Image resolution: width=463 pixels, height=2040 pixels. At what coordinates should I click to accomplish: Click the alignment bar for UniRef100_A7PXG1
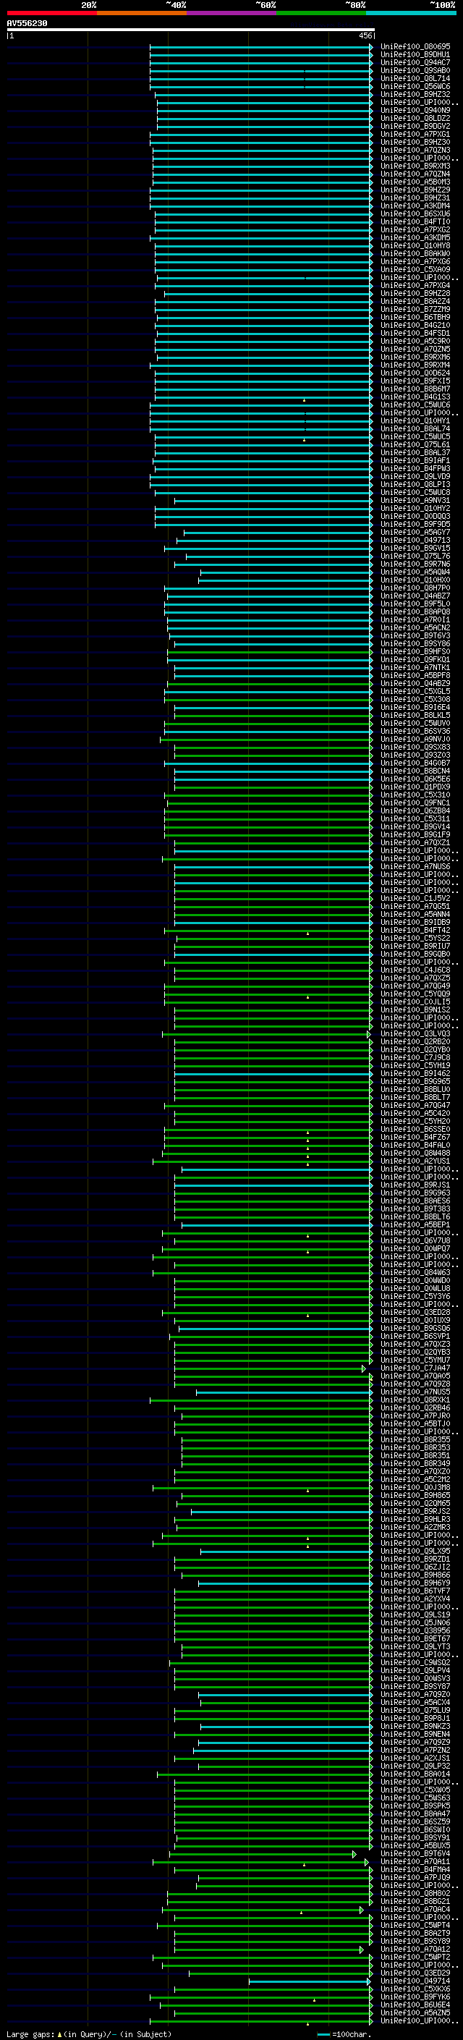point(260,135)
